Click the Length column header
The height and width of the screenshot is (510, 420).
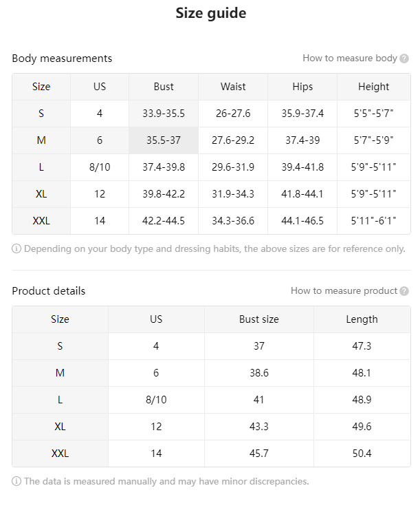[x=362, y=319]
